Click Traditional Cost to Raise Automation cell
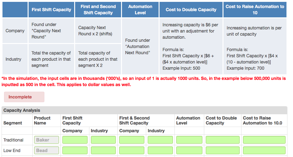Screen dimensions: 293x157 click(264, 140)
